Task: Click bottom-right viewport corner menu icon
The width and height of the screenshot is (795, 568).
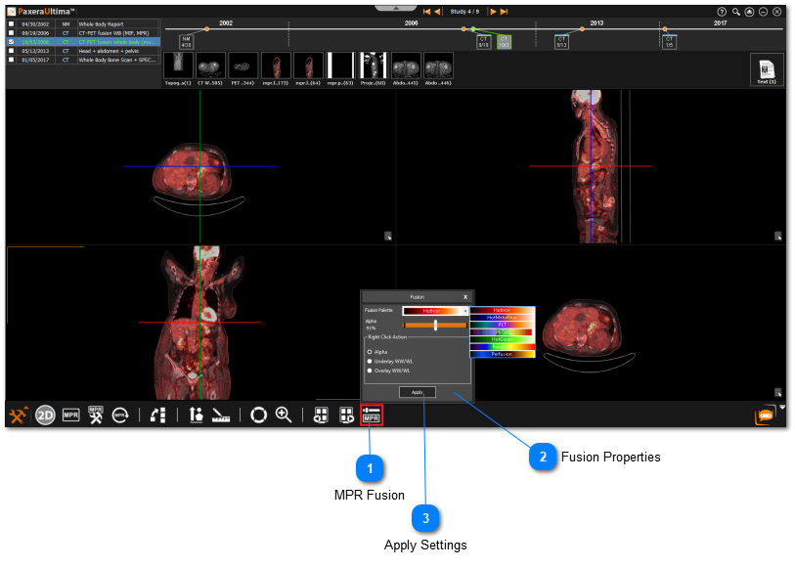Action: [777, 392]
